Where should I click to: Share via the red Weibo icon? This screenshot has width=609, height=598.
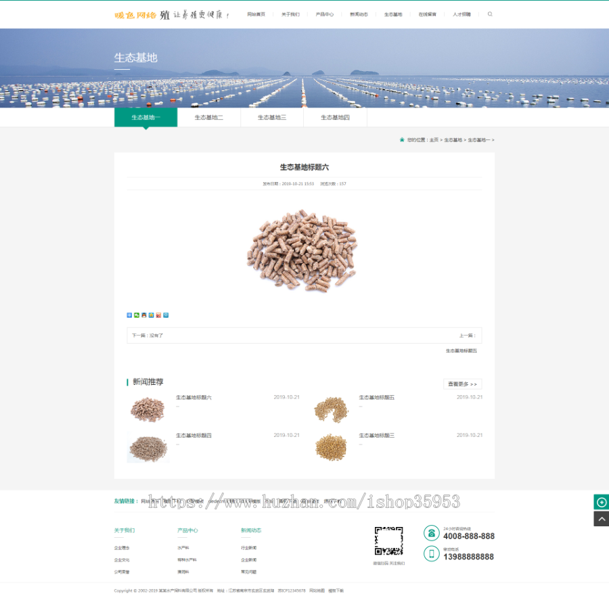(x=158, y=315)
